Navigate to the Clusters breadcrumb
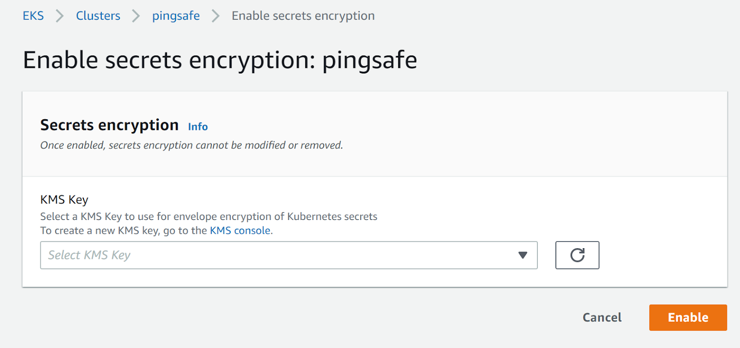The height and width of the screenshot is (348, 740). [98, 16]
